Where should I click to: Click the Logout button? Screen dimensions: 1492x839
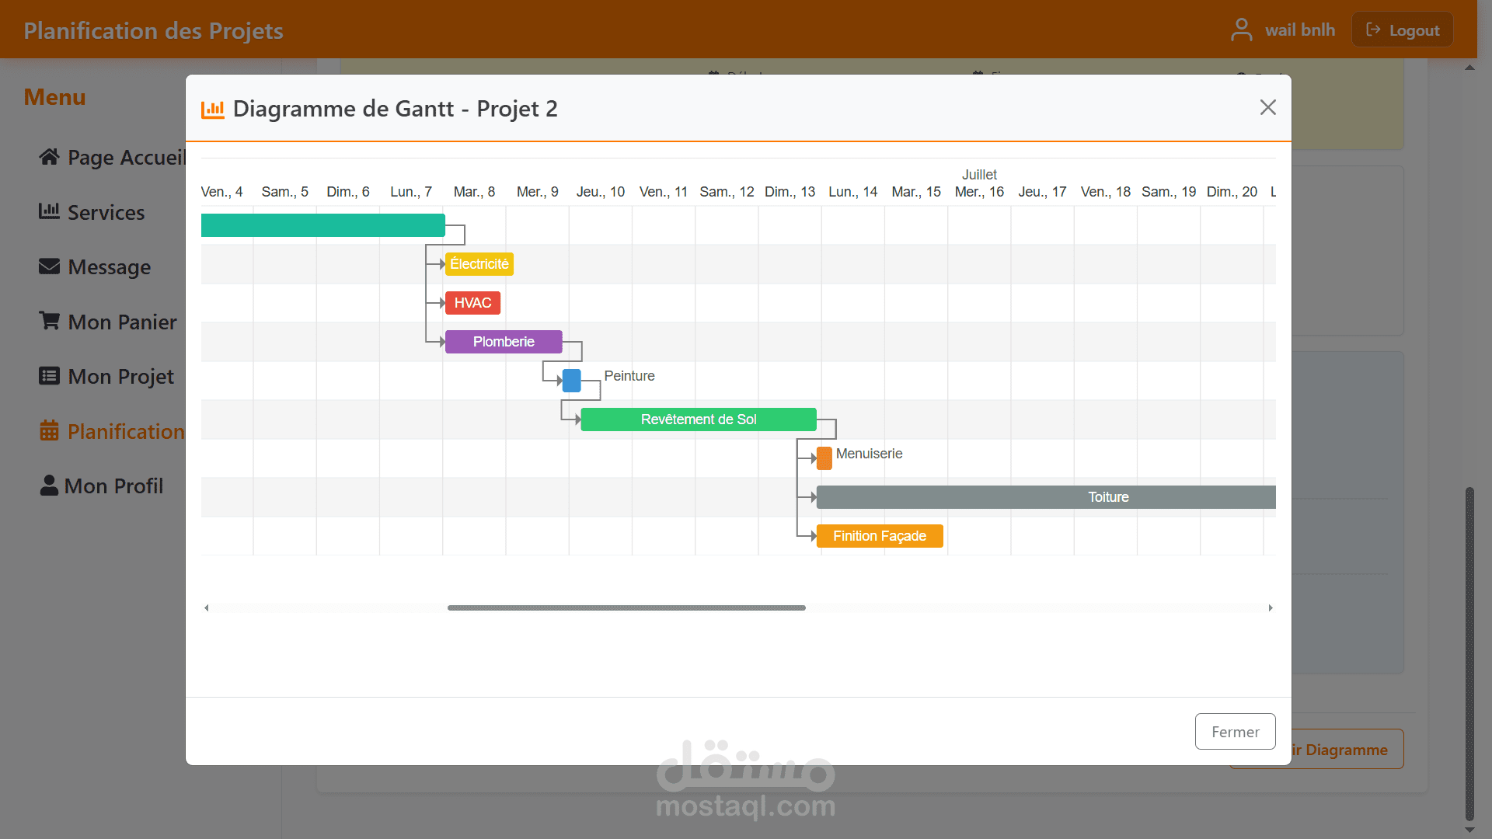coord(1402,30)
